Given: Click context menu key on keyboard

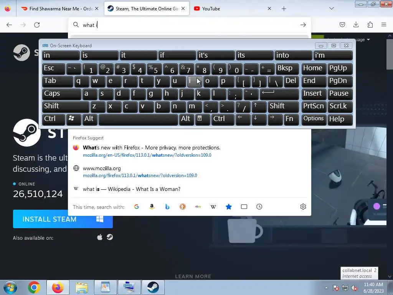Looking at the screenshot, I should coord(203,120).
